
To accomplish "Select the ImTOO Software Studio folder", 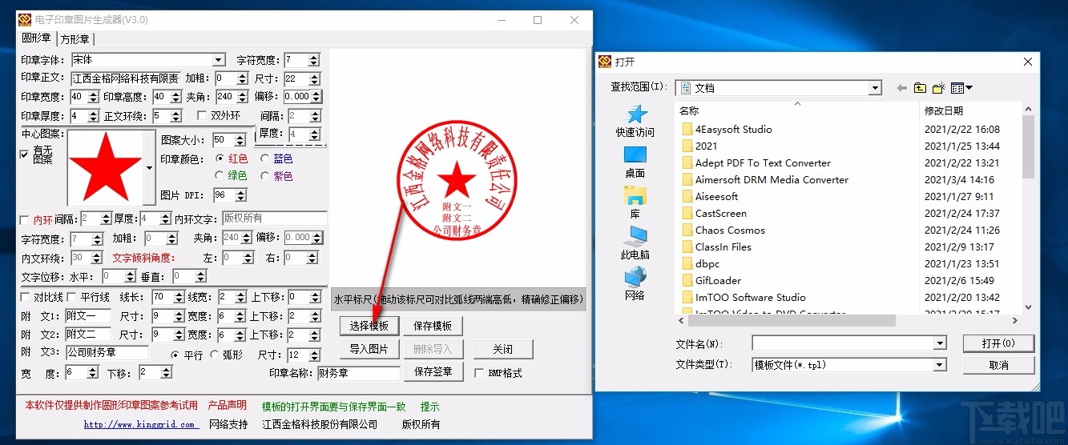I will (744, 297).
